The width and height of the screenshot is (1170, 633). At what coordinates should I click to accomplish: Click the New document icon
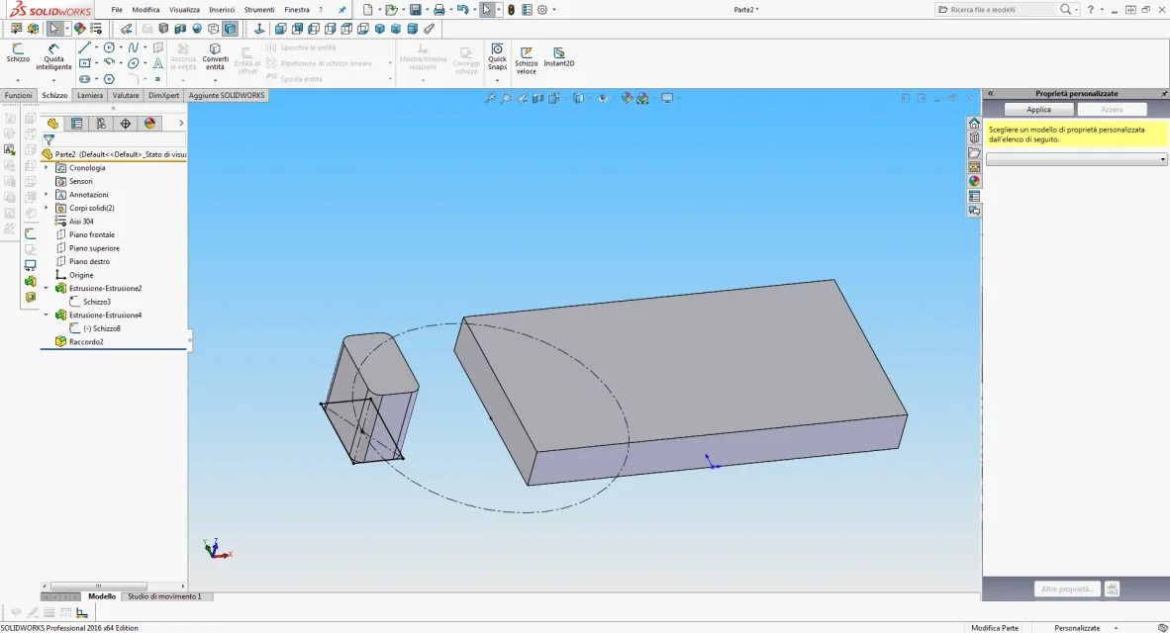tap(367, 10)
